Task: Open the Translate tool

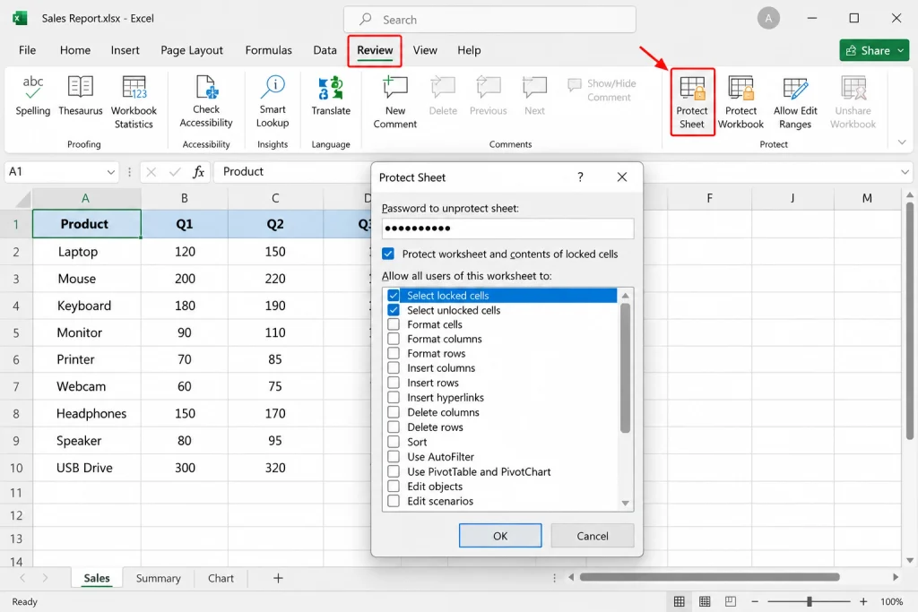Action: point(331,96)
